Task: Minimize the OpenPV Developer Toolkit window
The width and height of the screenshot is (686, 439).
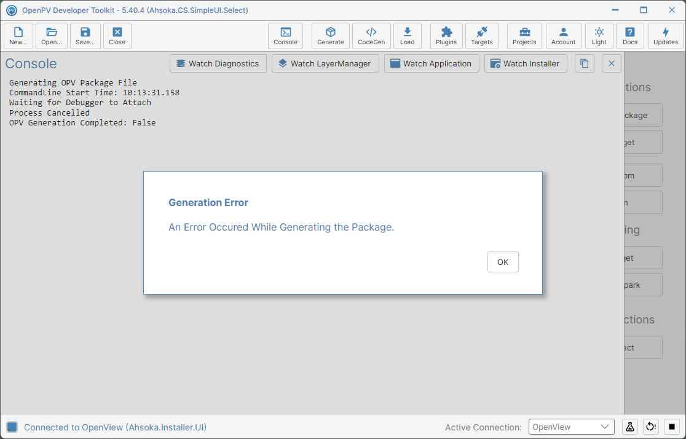Action: pyautogui.click(x=615, y=10)
